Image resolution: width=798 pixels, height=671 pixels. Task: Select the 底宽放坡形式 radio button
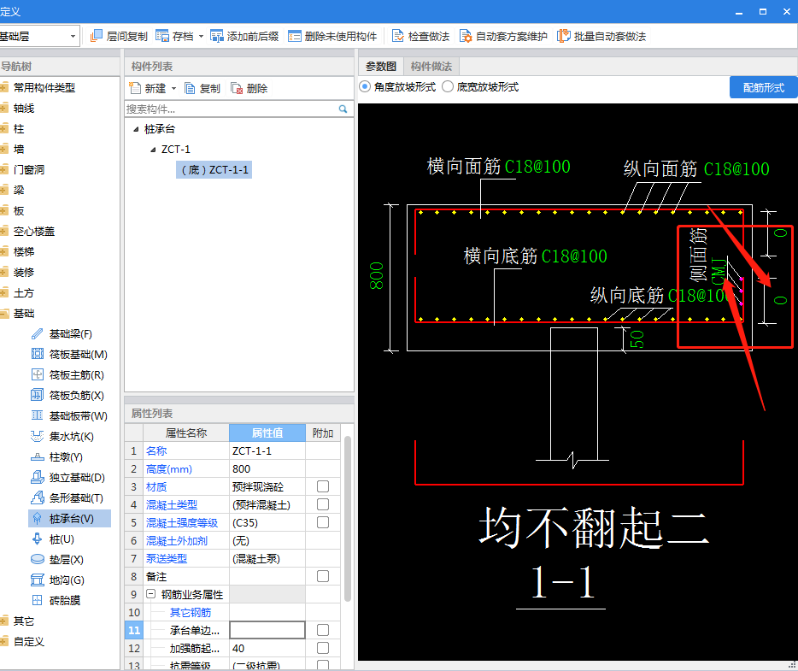[448, 86]
